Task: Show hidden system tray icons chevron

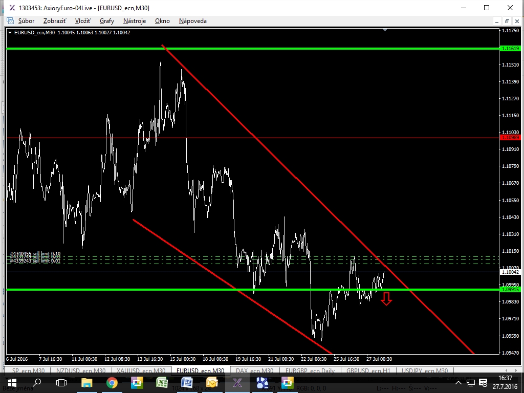Action: (458, 383)
